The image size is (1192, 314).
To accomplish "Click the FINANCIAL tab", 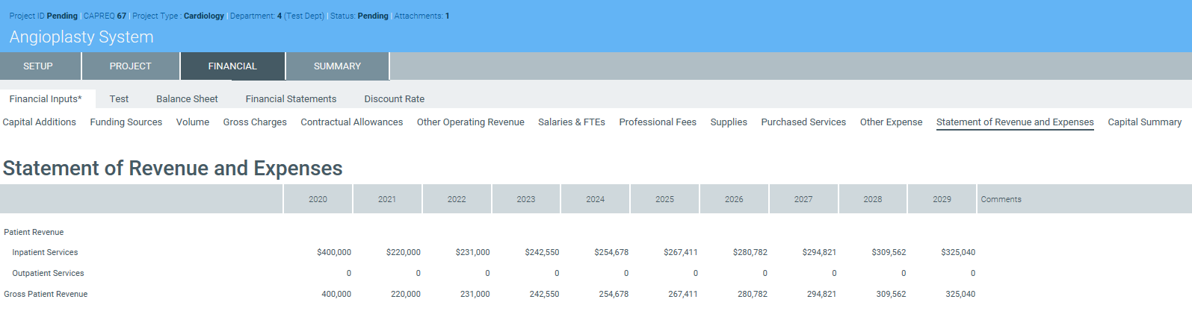I will point(232,66).
